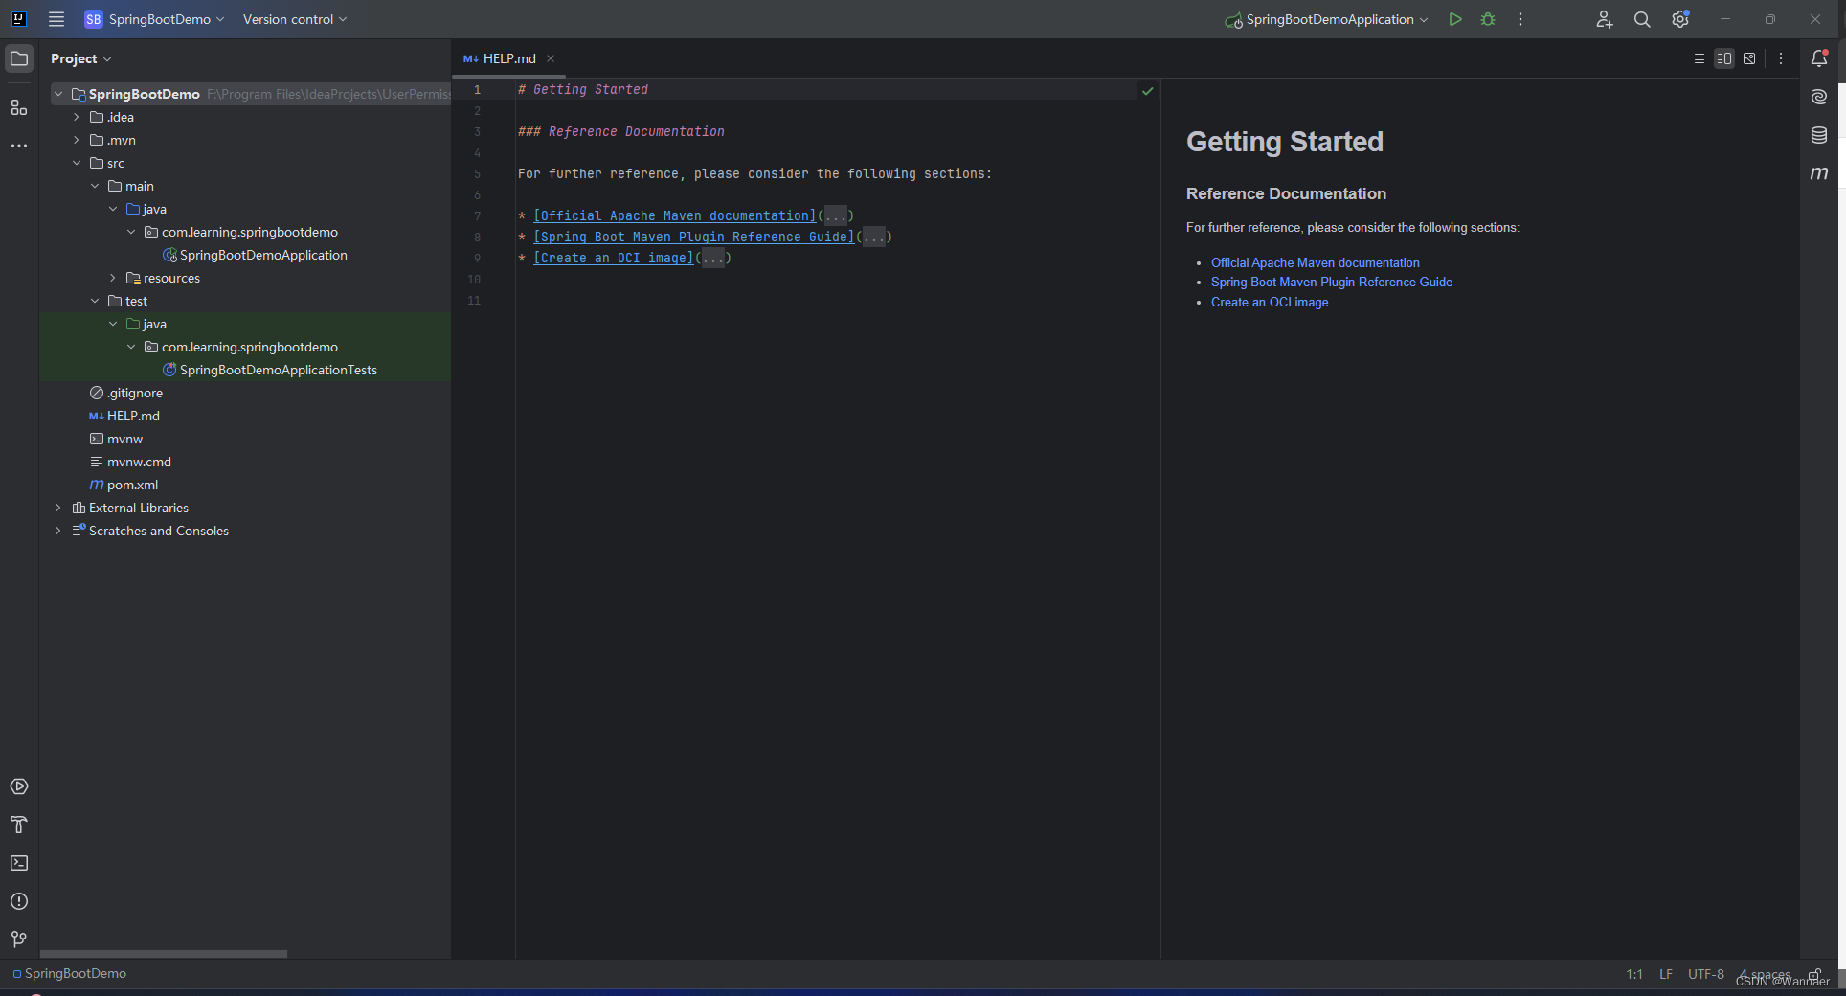Screen dimensions: 1846x996
Task: Debug SpringBootDemoApplication with bug icon
Action: point(1488,19)
